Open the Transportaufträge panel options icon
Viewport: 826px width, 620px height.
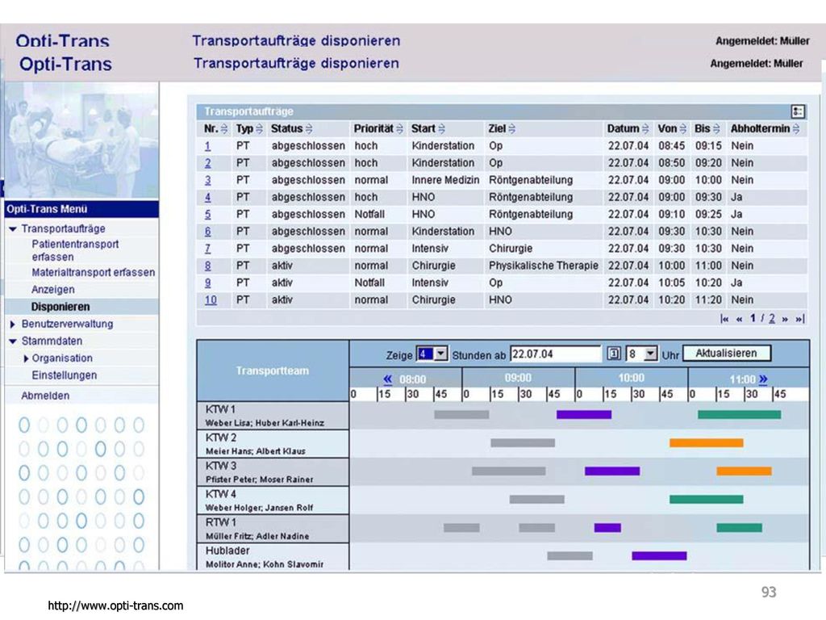tap(798, 111)
